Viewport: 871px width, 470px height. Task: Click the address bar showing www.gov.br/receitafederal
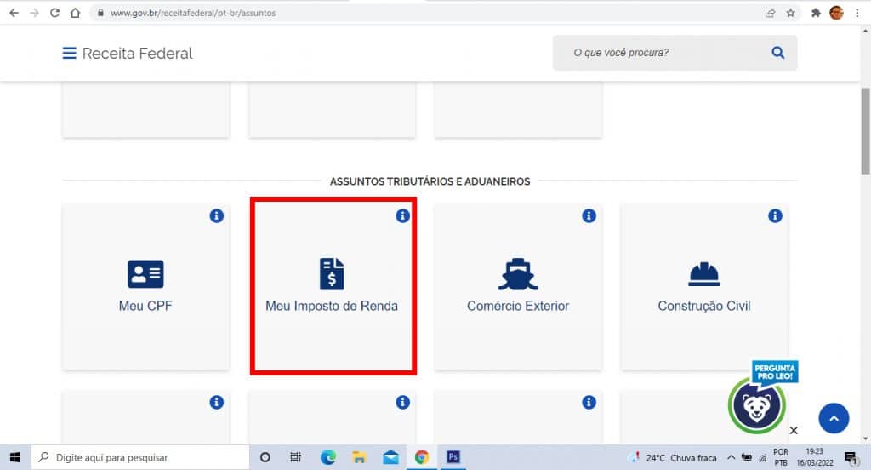click(428, 13)
